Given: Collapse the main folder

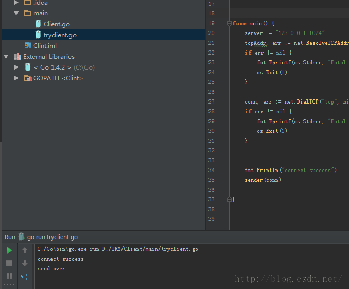Looking at the screenshot, I should click(16, 13).
